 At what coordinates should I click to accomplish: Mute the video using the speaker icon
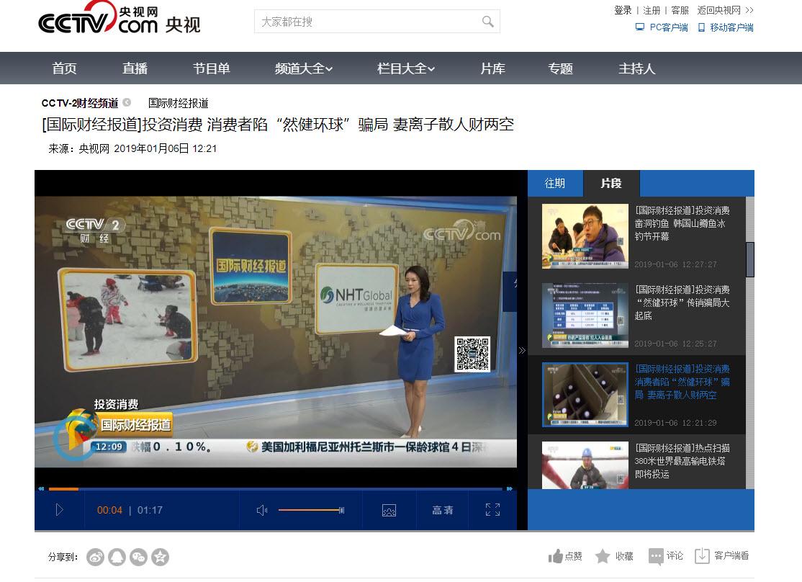point(262,510)
